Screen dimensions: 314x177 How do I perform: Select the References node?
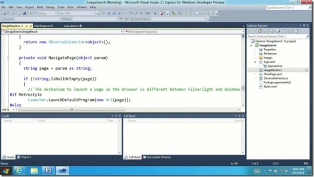click(x=270, y=54)
